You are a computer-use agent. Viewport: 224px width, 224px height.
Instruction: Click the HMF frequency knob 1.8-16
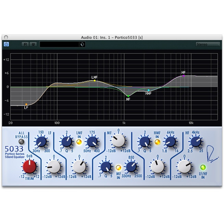point(170,141)
